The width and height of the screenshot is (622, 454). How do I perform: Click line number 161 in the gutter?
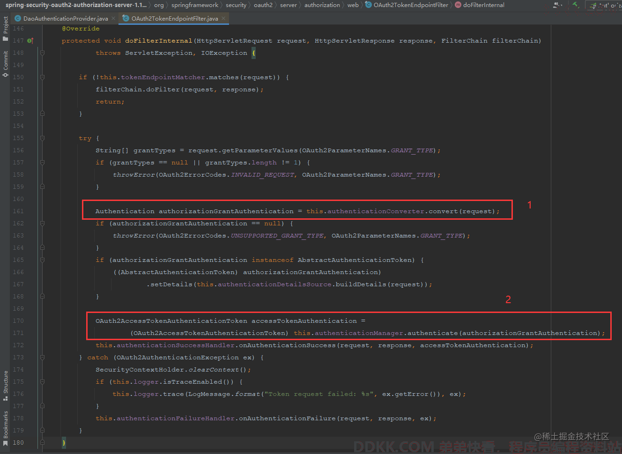point(18,211)
